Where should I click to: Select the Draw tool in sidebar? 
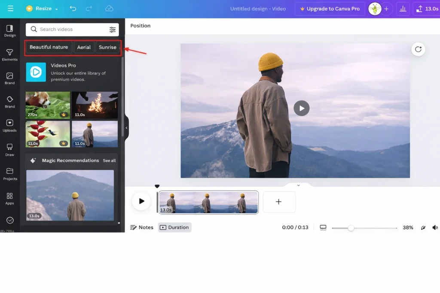[x=10, y=149]
